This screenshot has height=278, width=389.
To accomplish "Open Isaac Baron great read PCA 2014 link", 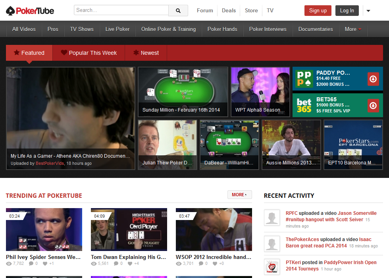I will (x=329, y=243).
